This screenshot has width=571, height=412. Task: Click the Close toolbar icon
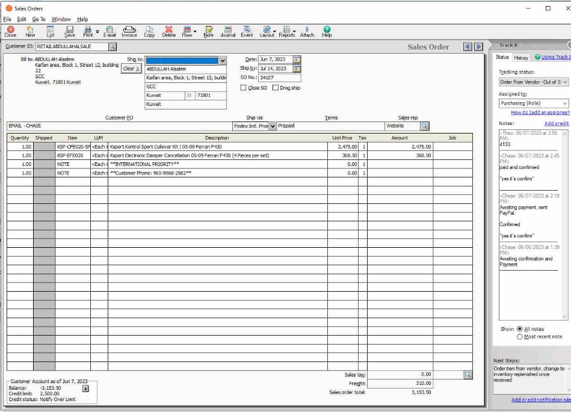pos(10,32)
